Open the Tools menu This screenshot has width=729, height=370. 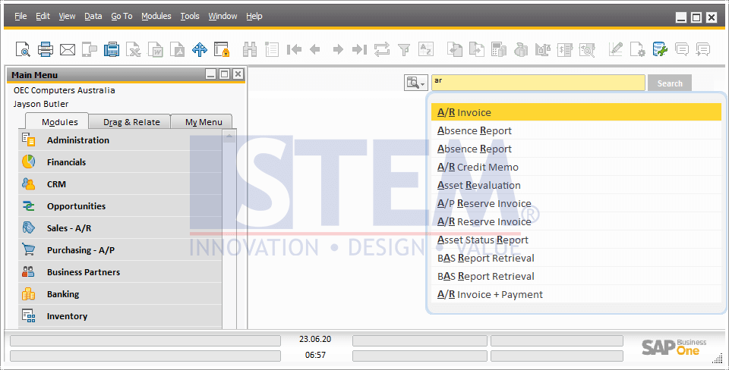[190, 16]
